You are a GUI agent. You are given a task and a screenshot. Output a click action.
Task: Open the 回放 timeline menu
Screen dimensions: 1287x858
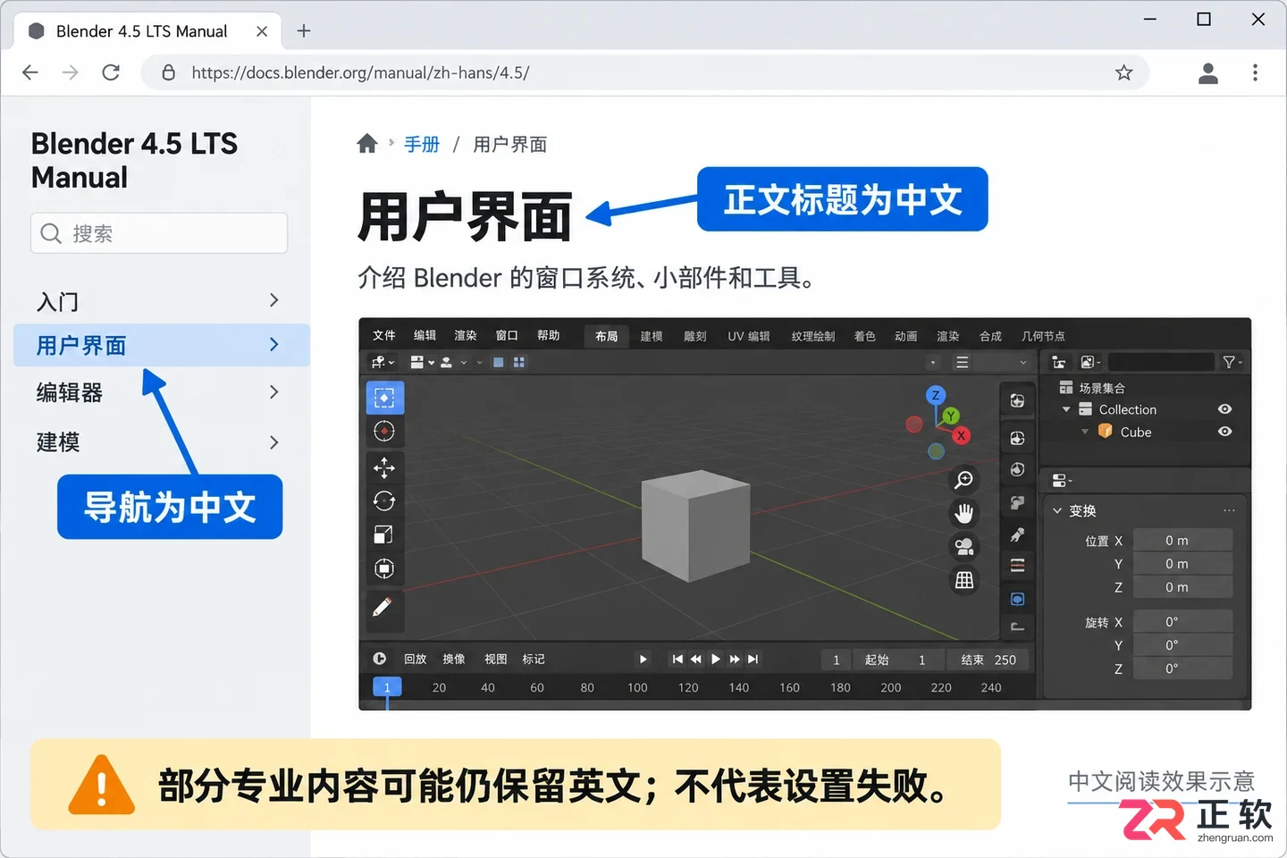416,659
